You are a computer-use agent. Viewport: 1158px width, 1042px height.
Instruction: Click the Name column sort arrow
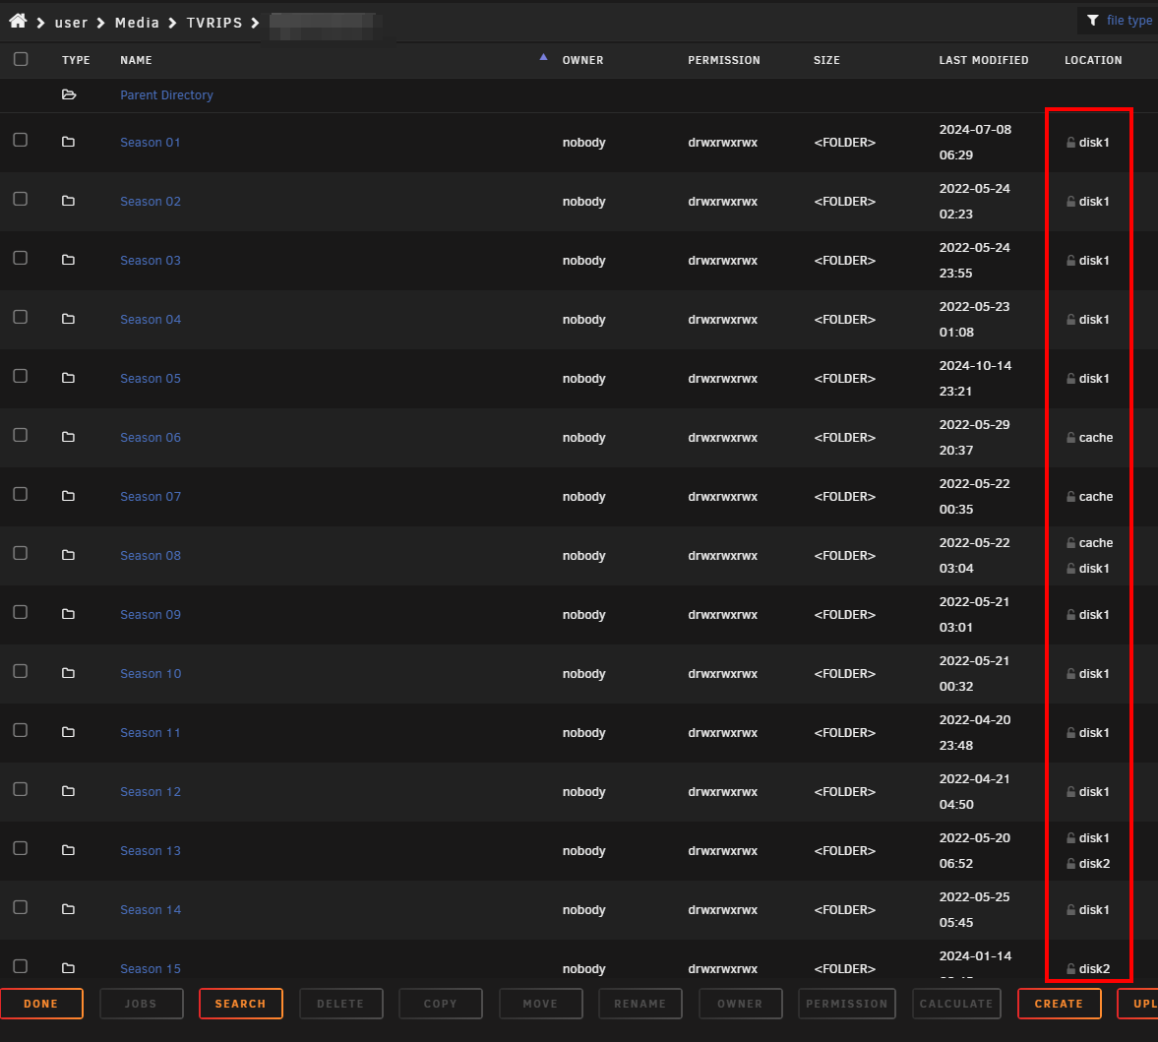click(543, 57)
